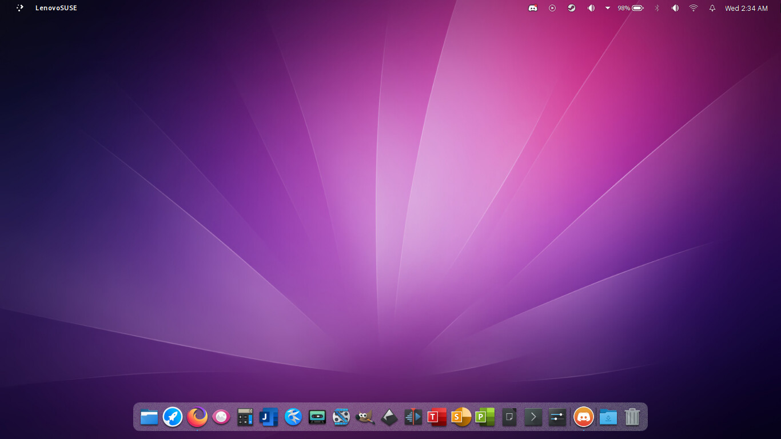Click the Wed 2:34 AM clock
The image size is (781, 439).
746,8
